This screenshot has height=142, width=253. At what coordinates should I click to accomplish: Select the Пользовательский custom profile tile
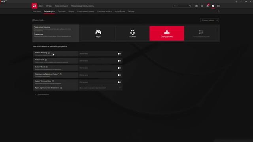[201, 33]
